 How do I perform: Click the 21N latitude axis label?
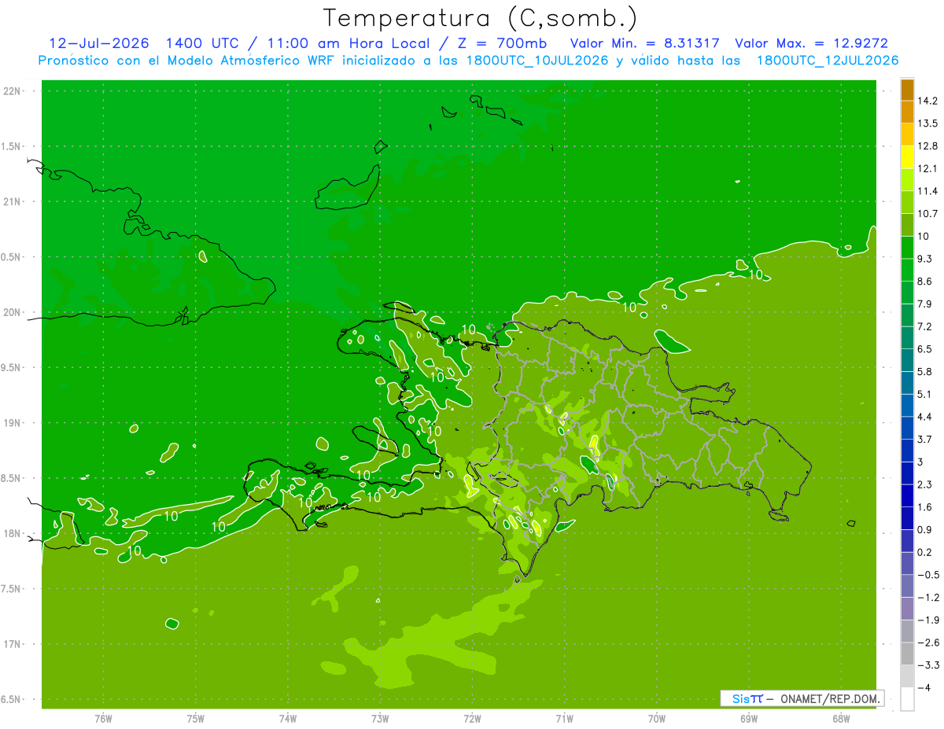coord(13,201)
